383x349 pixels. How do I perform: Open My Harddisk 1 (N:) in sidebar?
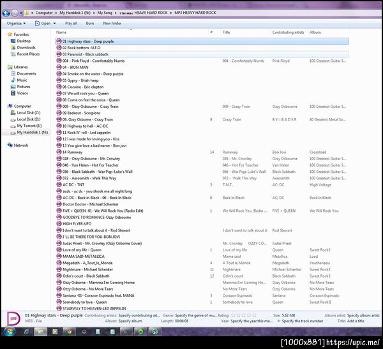coord(33,132)
